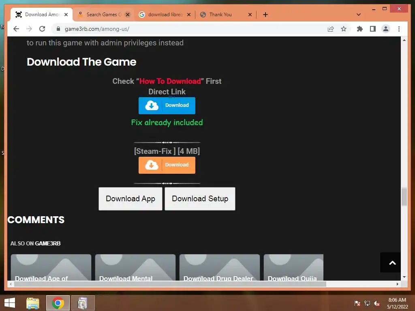
Task: View site info via padlock icon
Action: point(58,29)
